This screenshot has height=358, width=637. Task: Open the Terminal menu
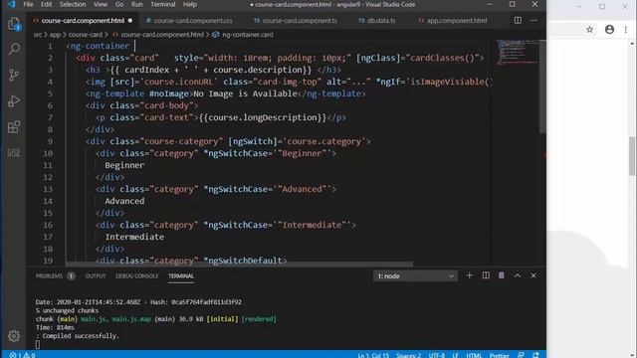163,4
